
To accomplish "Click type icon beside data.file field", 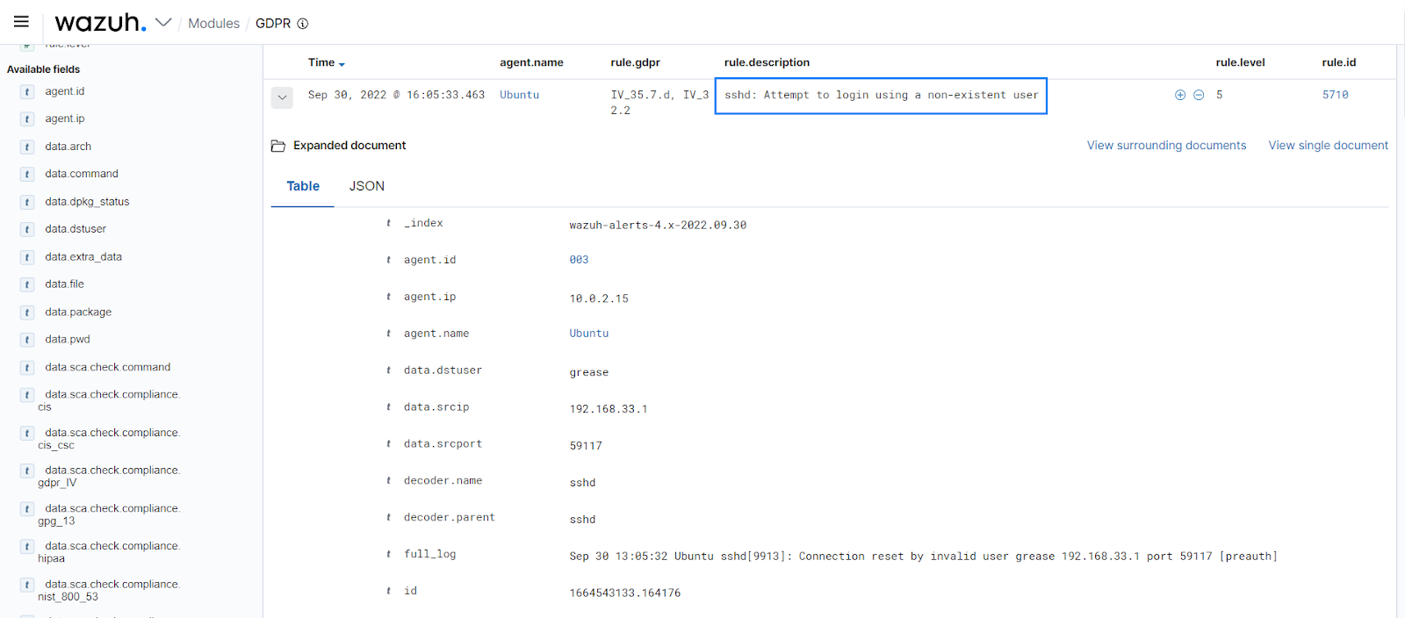I will 27,285.
